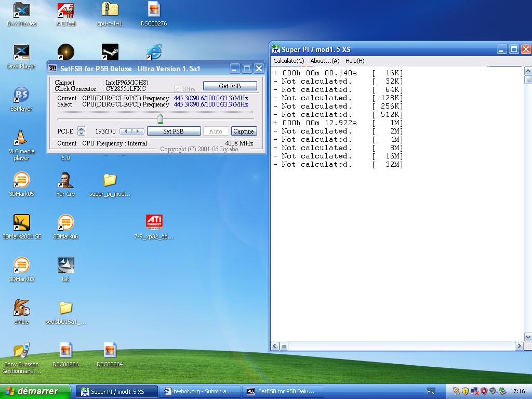
Task: Click the FR language indicator in taskbar
Action: pos(431,392)
